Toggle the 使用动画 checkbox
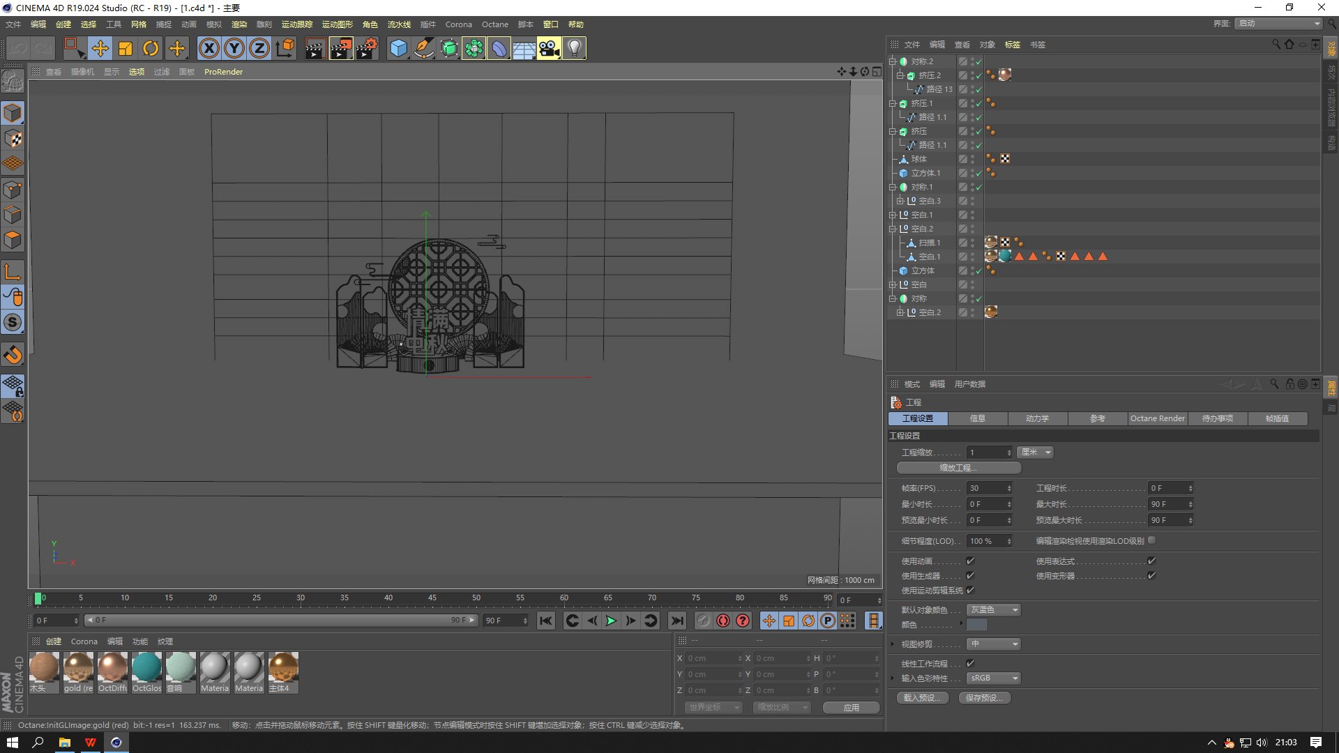This screenshot has width=1339, height=753. coord(970,561)
